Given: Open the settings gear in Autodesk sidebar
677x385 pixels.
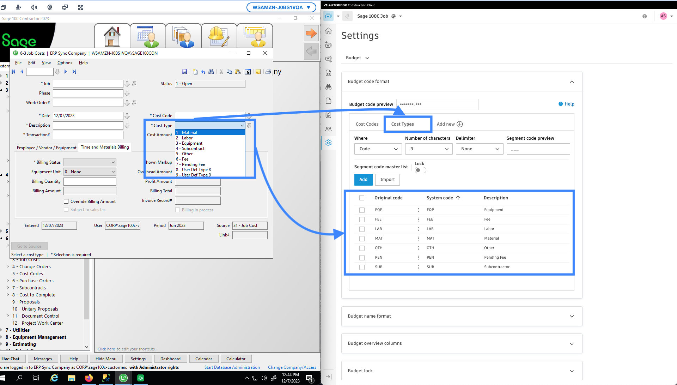Looking at the screenshot, I should 328,143.
